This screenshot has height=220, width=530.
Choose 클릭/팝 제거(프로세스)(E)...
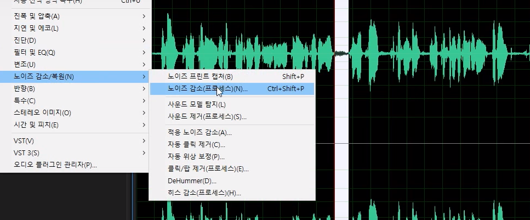232,169
